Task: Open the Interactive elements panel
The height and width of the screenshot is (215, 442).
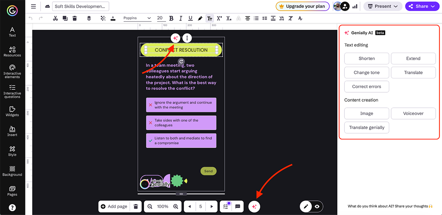Action: 12,72
